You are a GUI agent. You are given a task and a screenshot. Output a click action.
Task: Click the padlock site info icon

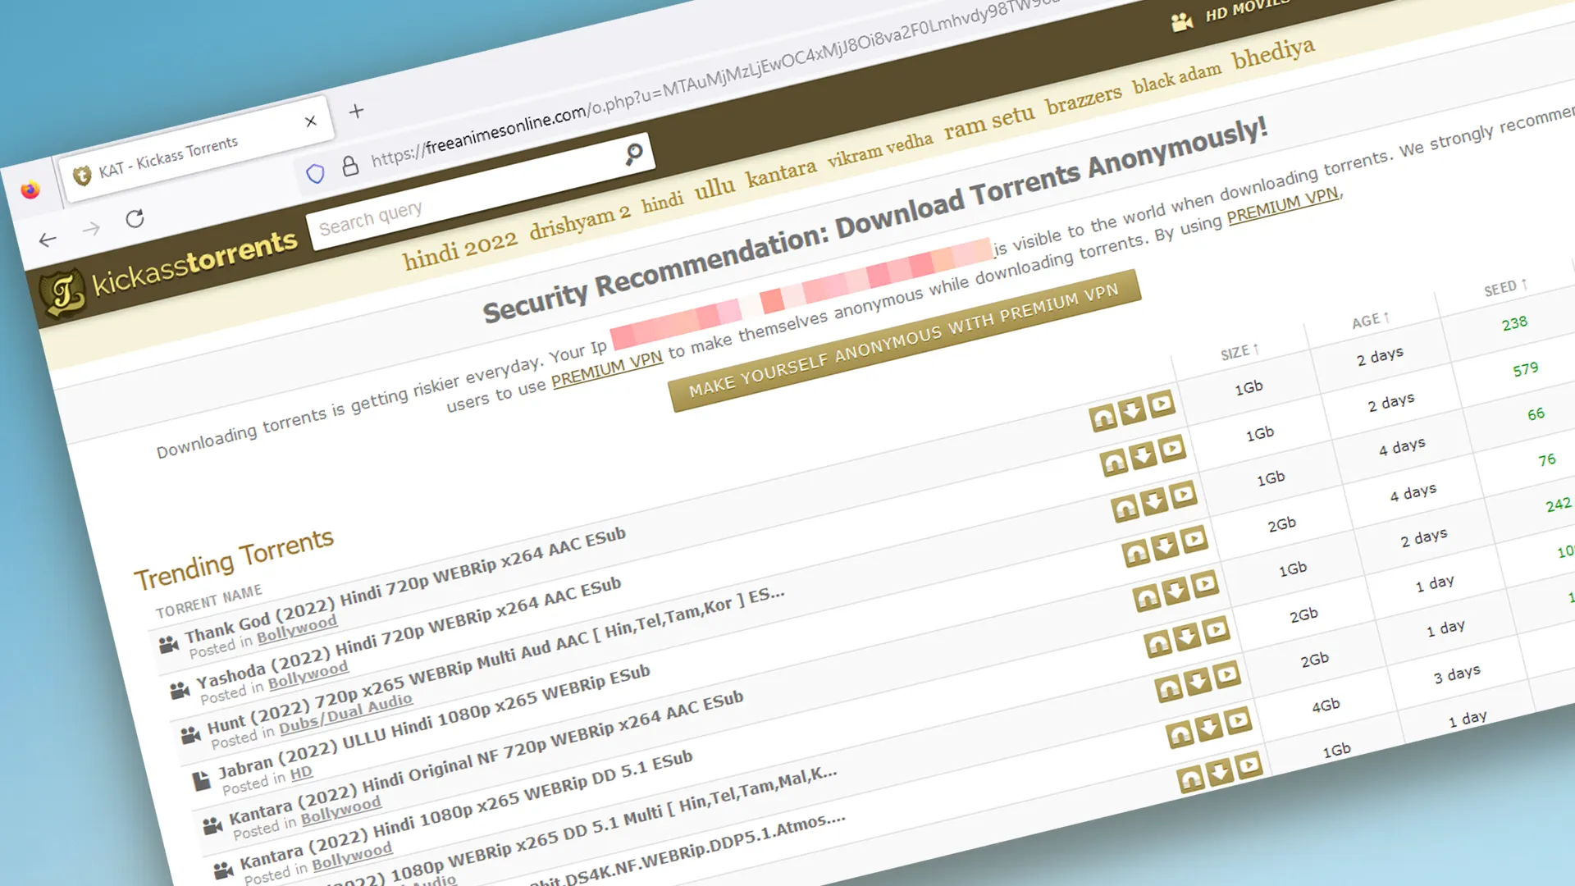tap(350, 166)
